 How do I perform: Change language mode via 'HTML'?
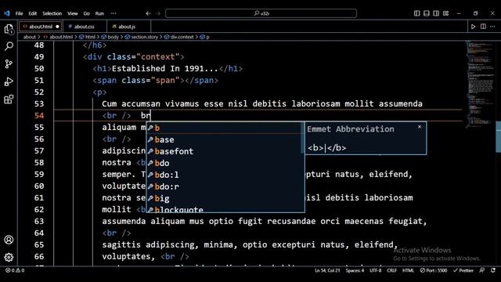pos(408,270)
